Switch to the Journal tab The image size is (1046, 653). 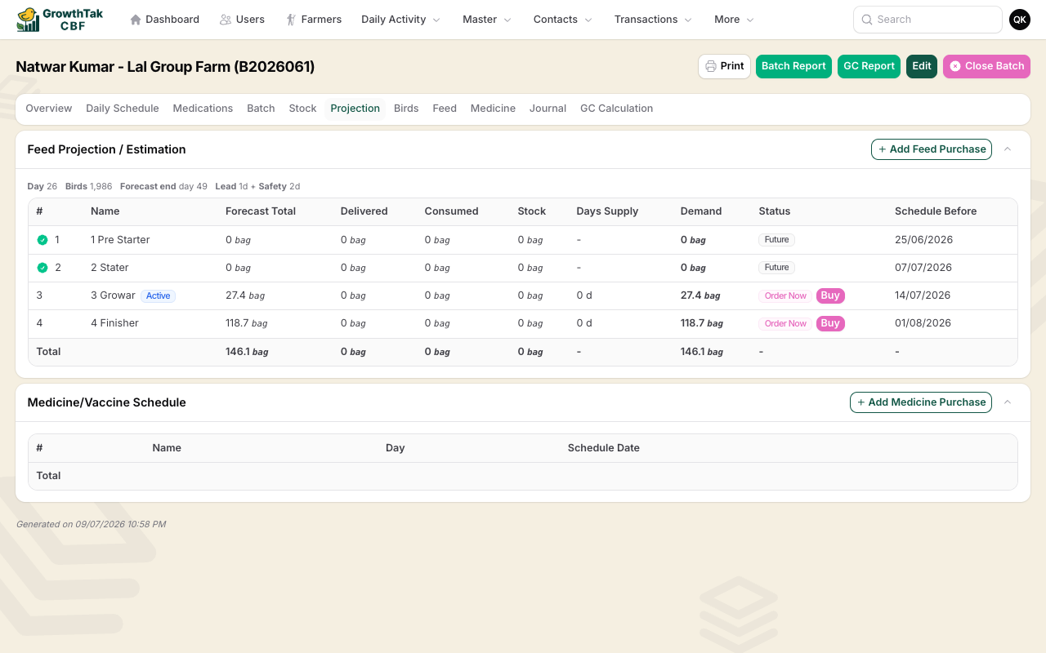point(548,109)
